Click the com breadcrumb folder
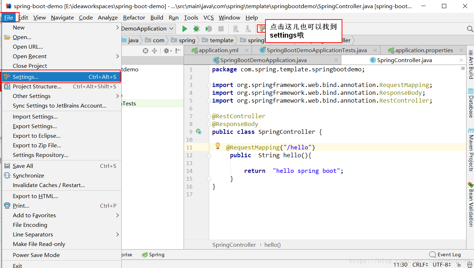474x268 pixels. (155, 40)
